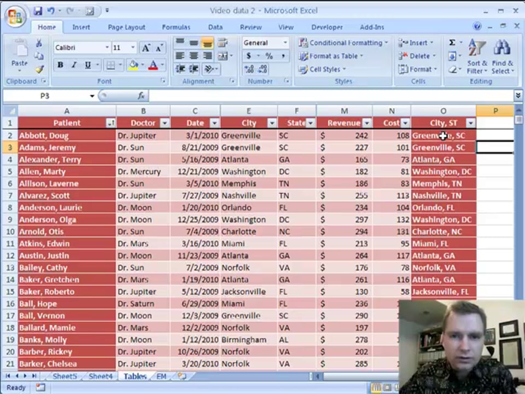
Task: Open Date column filter dropdown
Action: click(214, 123)
